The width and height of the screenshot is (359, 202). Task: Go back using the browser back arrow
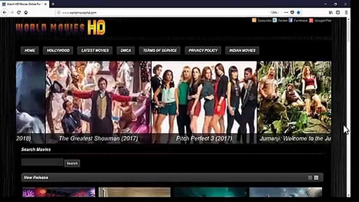click(4, 12)
